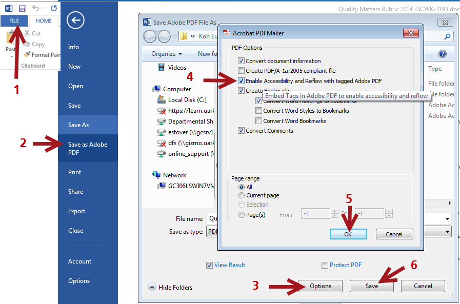Click the forward navigation button in Save dialog
Viewport: 460px width, 304px height.
tap(164, 36)
